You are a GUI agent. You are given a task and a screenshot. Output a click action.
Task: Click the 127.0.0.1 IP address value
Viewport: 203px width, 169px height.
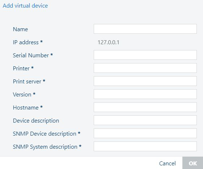[x=108, y=42]
